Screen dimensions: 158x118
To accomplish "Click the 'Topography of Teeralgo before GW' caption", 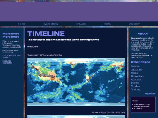I will point(45,55).
